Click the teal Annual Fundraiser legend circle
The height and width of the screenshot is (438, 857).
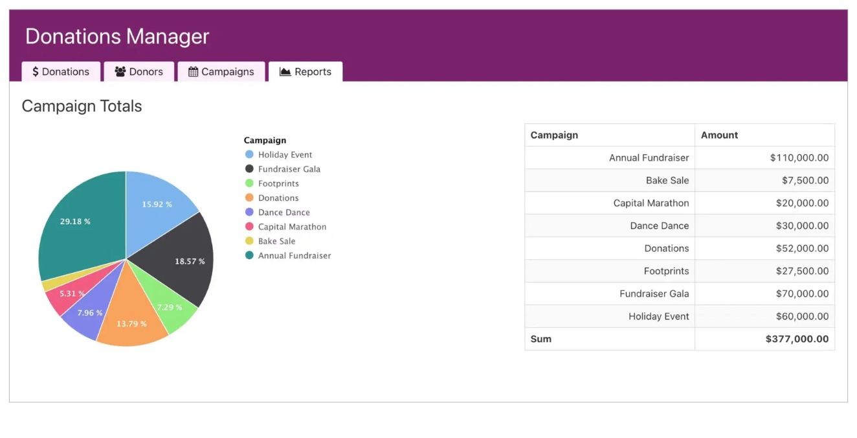249,255
